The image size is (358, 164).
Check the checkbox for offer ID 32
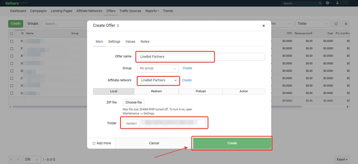[12, 41]
